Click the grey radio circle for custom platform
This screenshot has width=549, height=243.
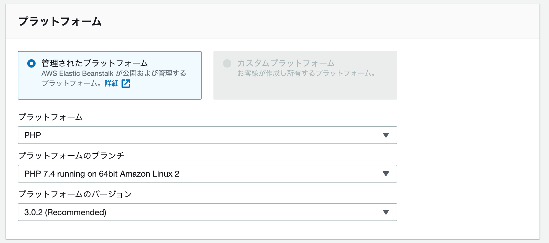(x=227, y=63)
